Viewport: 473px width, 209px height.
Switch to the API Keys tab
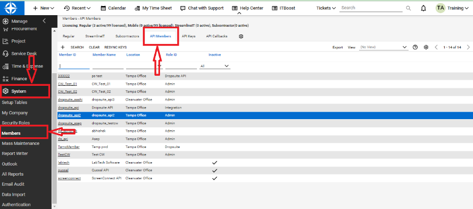(x=188, y=36)
